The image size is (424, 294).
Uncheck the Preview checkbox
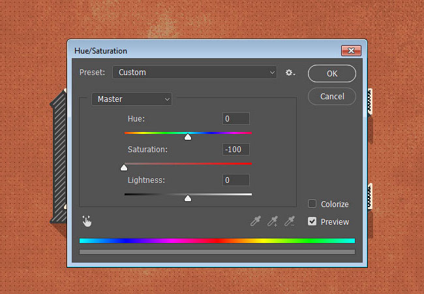click(x=312, y=221)
